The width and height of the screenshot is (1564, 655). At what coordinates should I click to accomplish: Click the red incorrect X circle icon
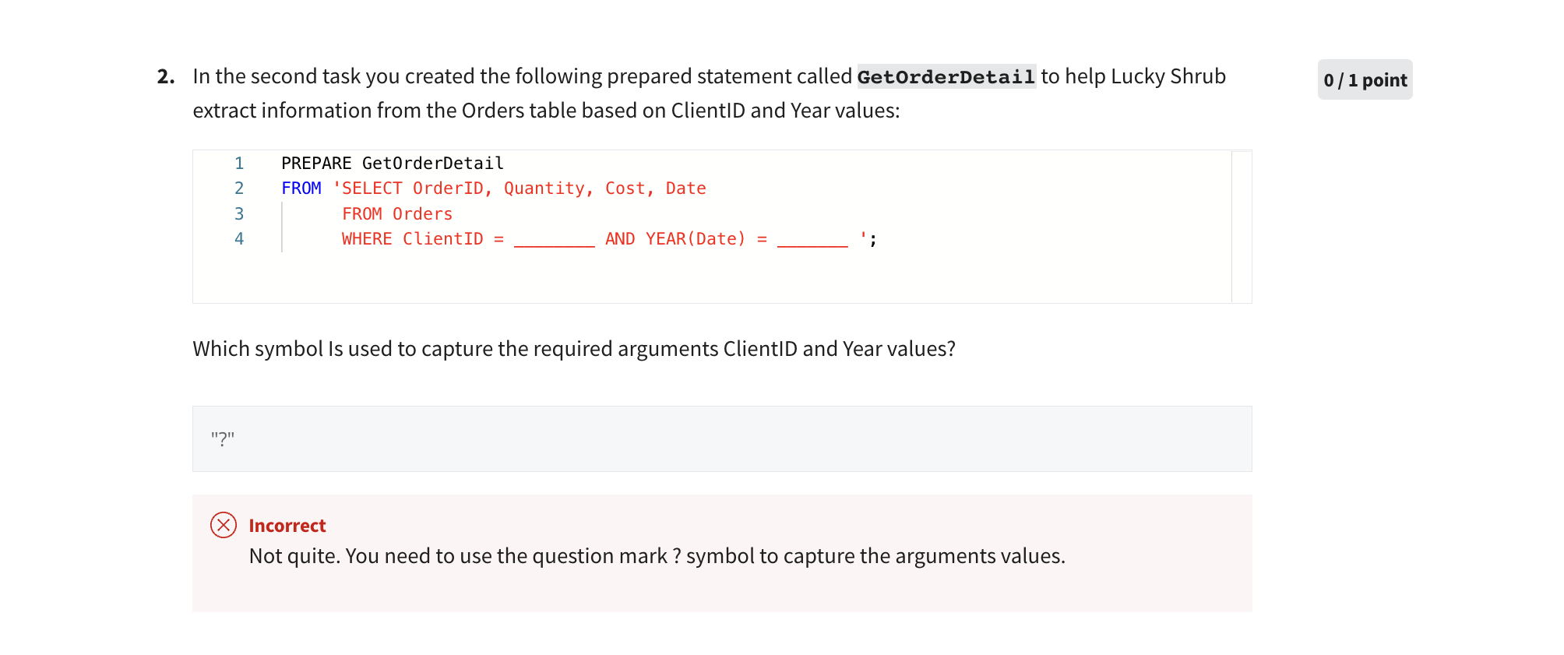pyautogui.click(x=224, y=525)
